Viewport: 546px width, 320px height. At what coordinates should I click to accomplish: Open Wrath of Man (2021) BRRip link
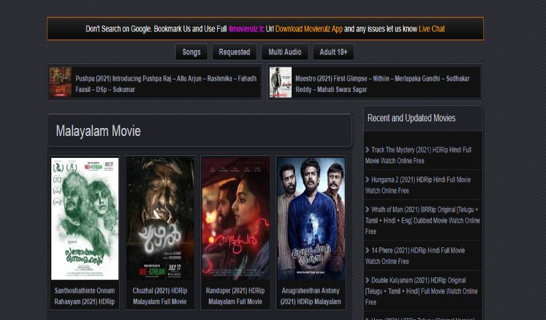(422, 220)
